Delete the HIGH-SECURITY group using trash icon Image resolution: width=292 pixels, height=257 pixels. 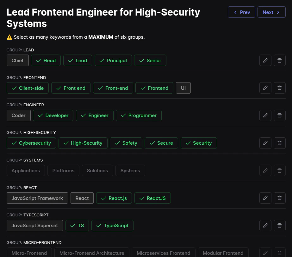[x=279, y=143]
